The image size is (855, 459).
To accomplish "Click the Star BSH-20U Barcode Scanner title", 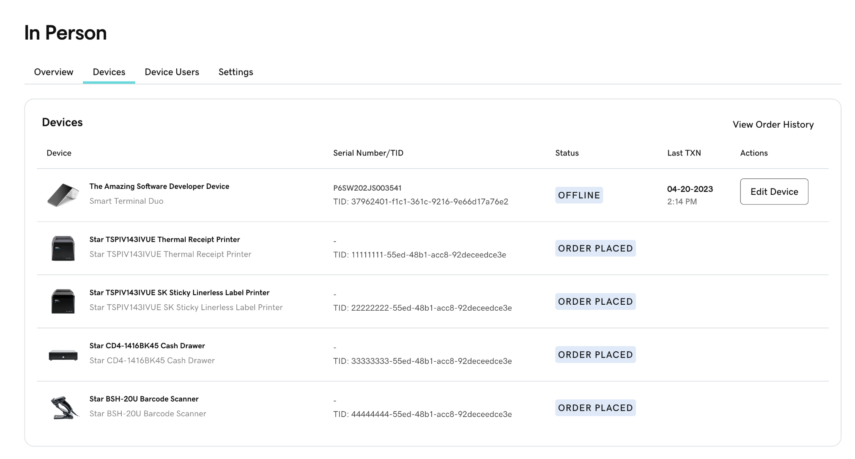I will point(144,399).
